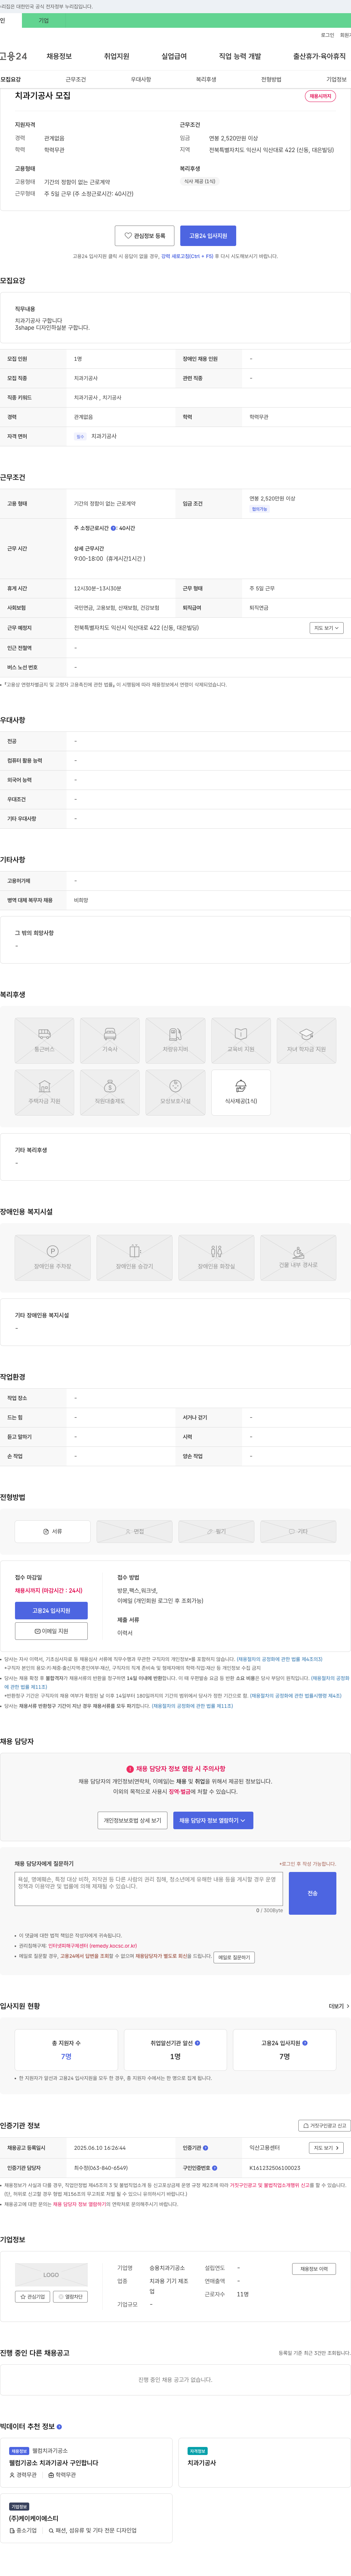Click the 기타 selection step card
The width and height of the screenshot is (351, 2576).
(298, 1531)
